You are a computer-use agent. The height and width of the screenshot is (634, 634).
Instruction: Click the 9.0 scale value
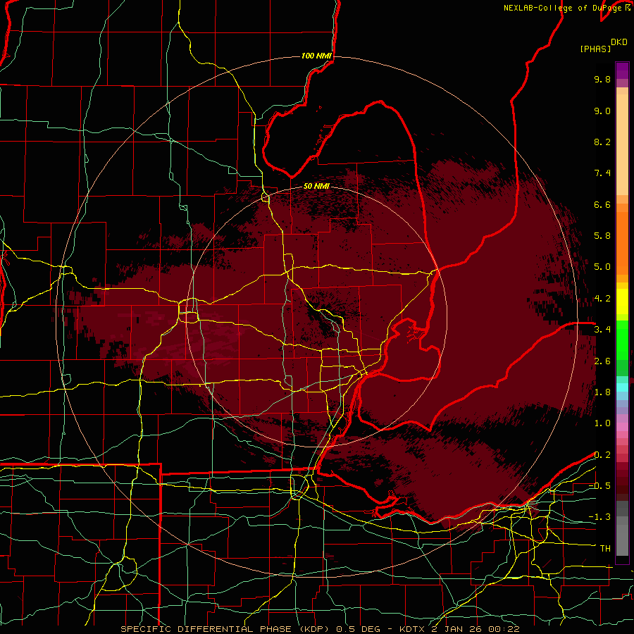click(x=602, y=111)
